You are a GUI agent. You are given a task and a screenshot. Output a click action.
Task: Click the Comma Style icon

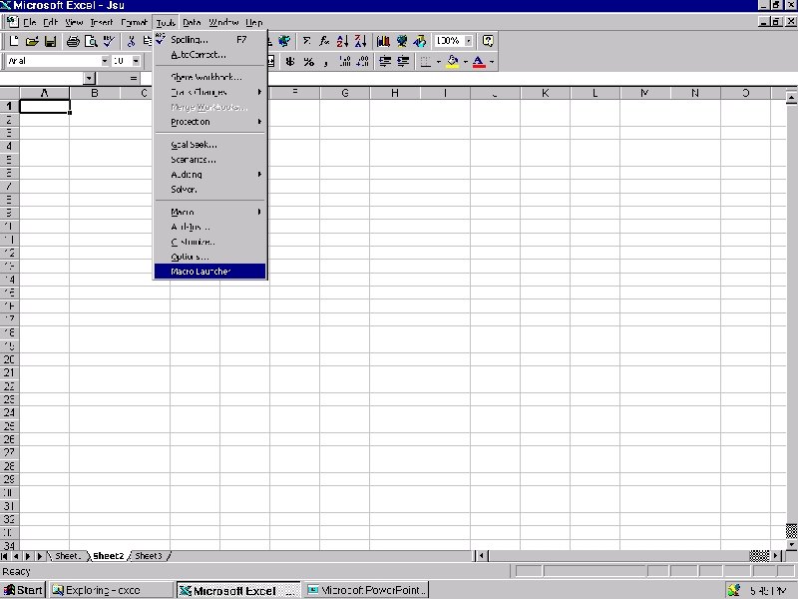click(x=326, y=62)
